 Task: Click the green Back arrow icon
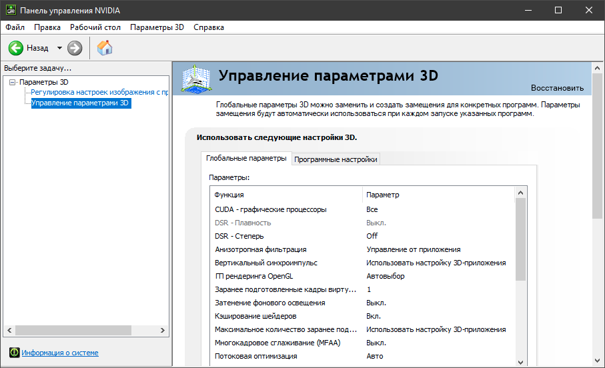point(16,48)
